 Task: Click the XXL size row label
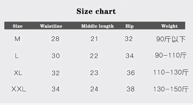click(x=19, y=89)
